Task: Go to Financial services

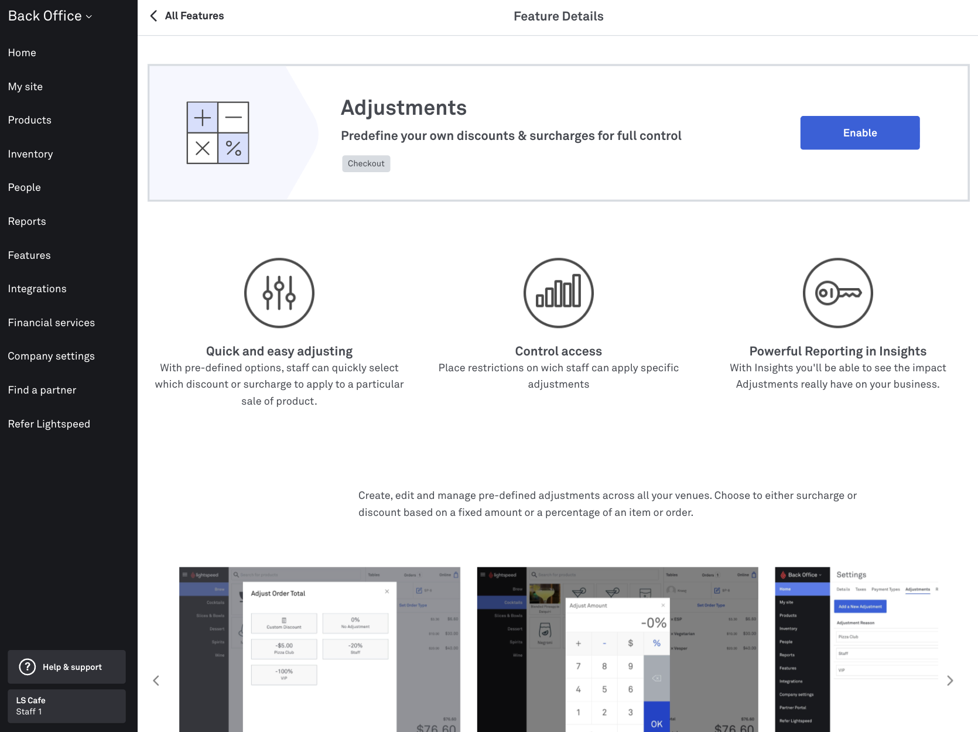Action: (52, 323)
